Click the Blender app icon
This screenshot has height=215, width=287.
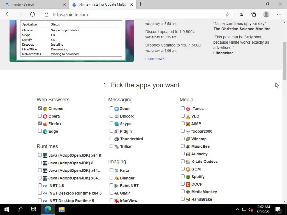pos(117,178)
